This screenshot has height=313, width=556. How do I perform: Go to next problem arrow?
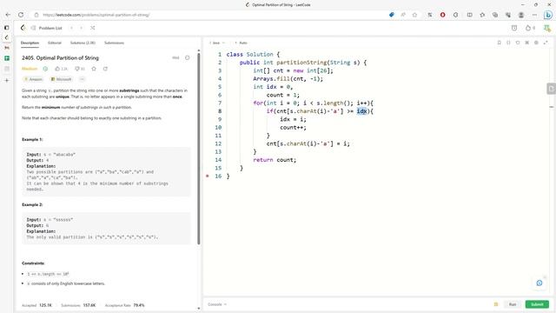[81, 28]
